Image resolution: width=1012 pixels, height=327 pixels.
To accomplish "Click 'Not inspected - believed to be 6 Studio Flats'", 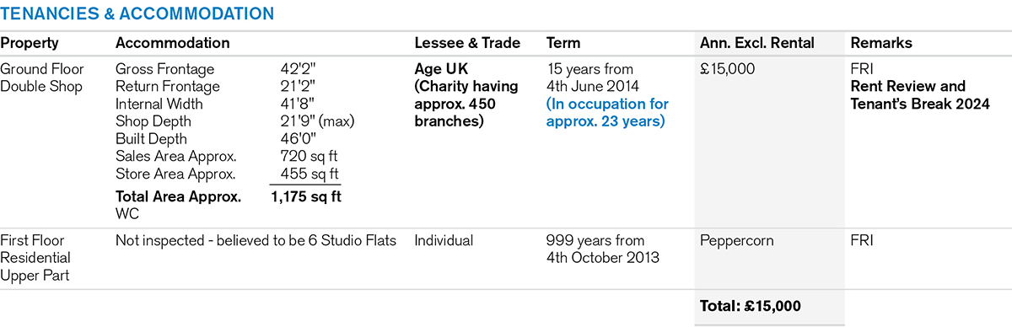I will (x=256, y=241).
